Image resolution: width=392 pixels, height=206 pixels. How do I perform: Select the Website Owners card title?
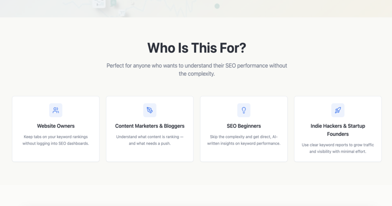(56, 126)
